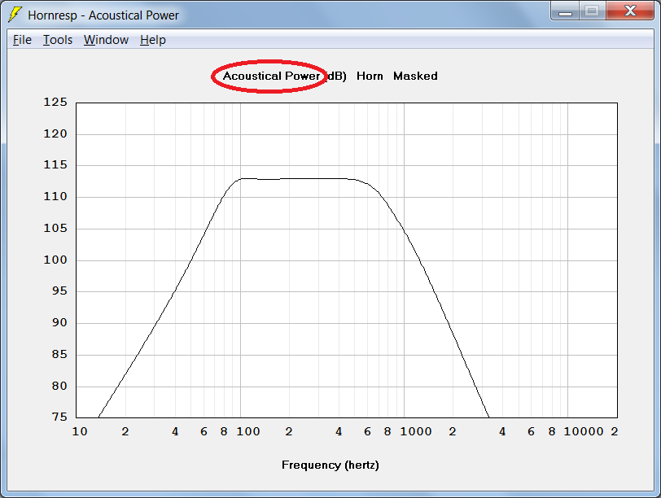The image size is (661, 498).
Task: Click the 120 value on vertical axis
Action: (55, 134)
